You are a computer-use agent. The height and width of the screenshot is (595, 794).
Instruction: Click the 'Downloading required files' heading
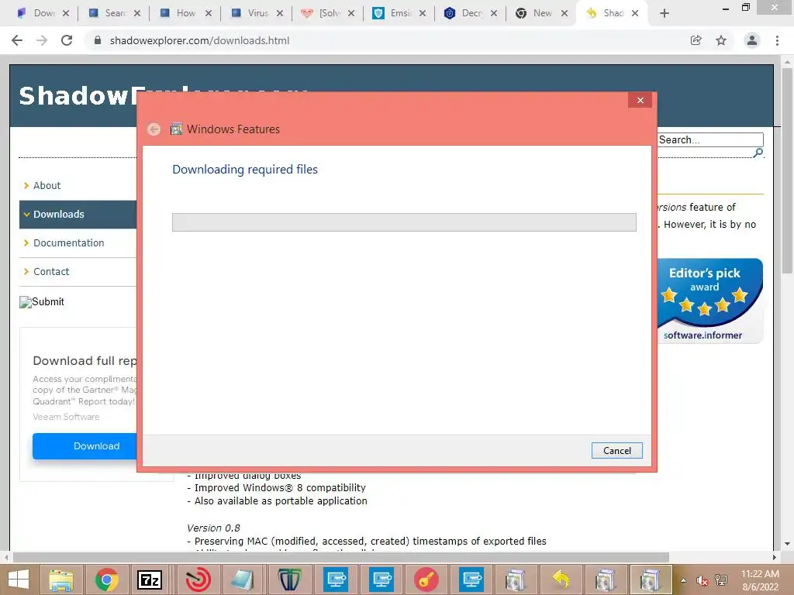(x=245, y=170)
